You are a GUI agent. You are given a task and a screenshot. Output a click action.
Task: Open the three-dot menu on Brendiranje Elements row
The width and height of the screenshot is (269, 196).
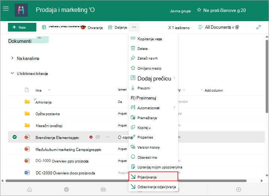pos(108,137)
